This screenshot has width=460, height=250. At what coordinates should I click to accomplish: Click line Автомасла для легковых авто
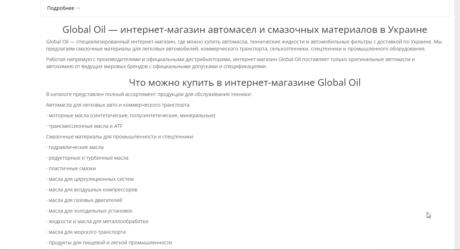[x=118, y=105]
